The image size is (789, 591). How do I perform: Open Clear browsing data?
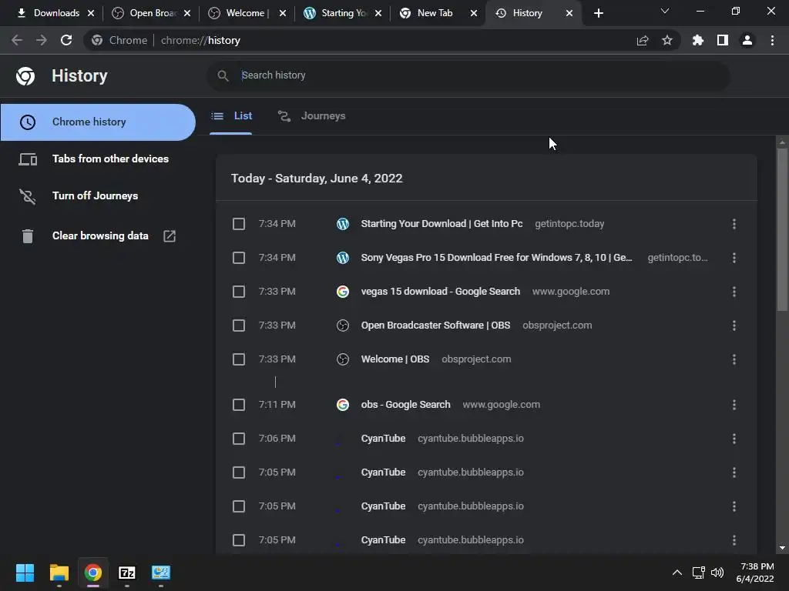point(100,235)
